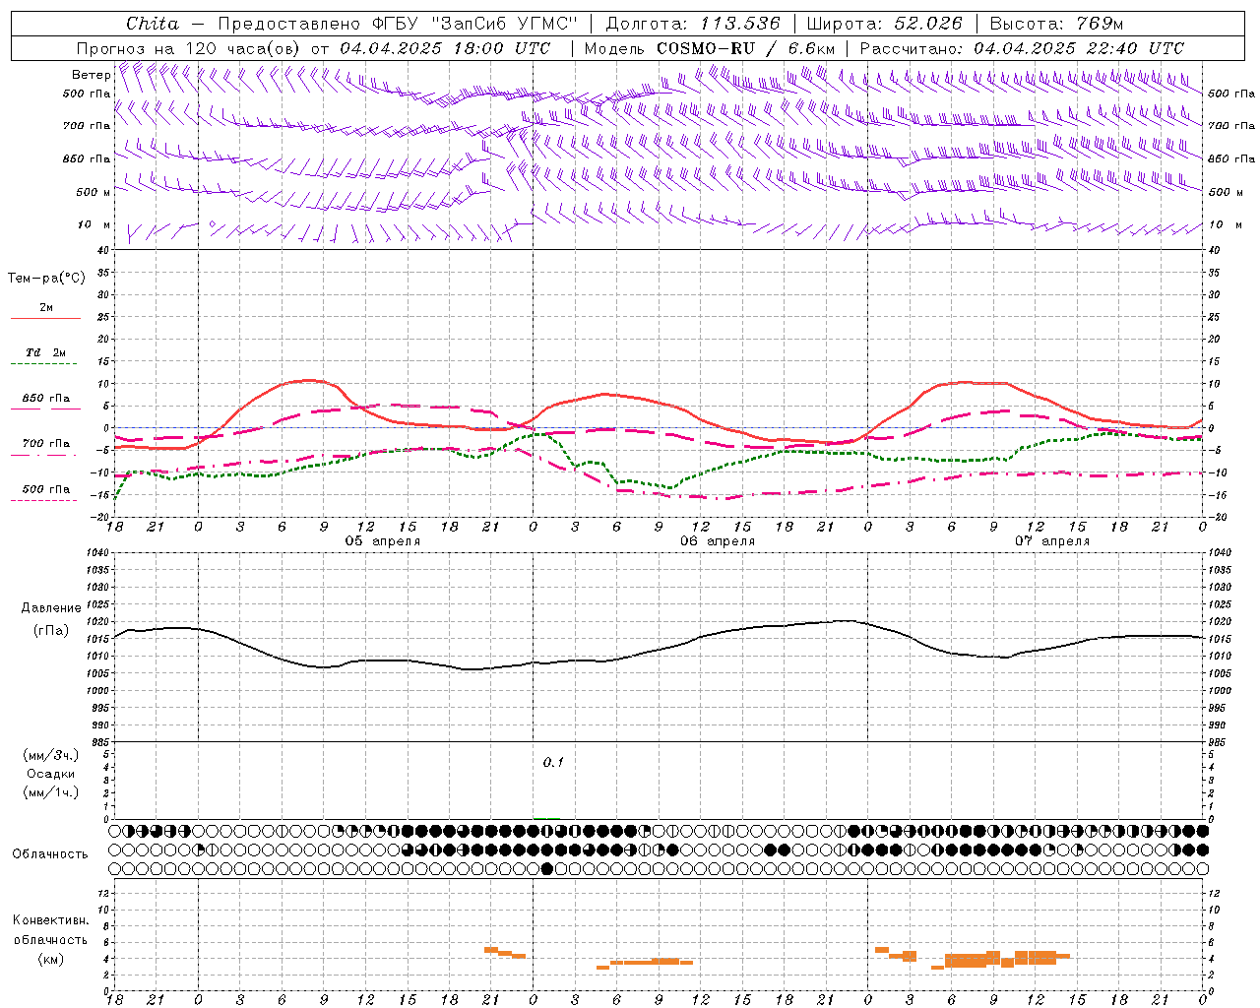This screenshot has width=1260, height=1008.
Task: Click the "Td 2м" dew point legend entry
Action: coord(46,352)
